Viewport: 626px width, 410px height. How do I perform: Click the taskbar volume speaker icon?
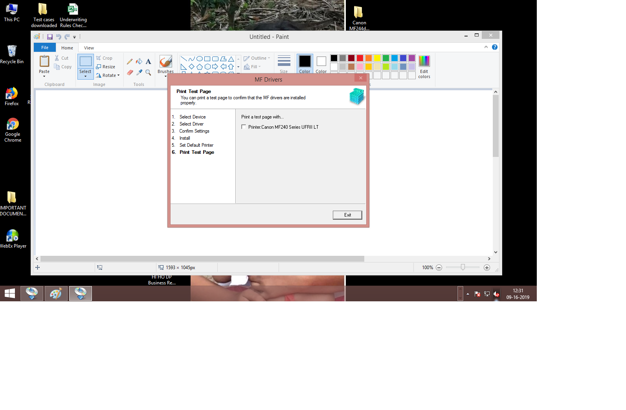click(496, 294)
